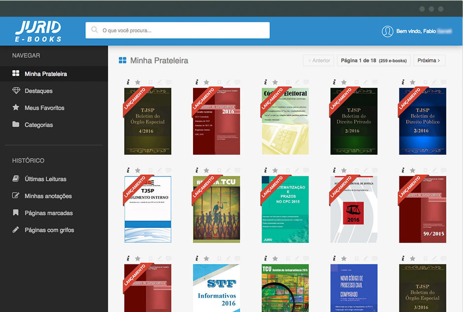
Task: Go to Destaques in the sidebar
Action: [38, 91]
